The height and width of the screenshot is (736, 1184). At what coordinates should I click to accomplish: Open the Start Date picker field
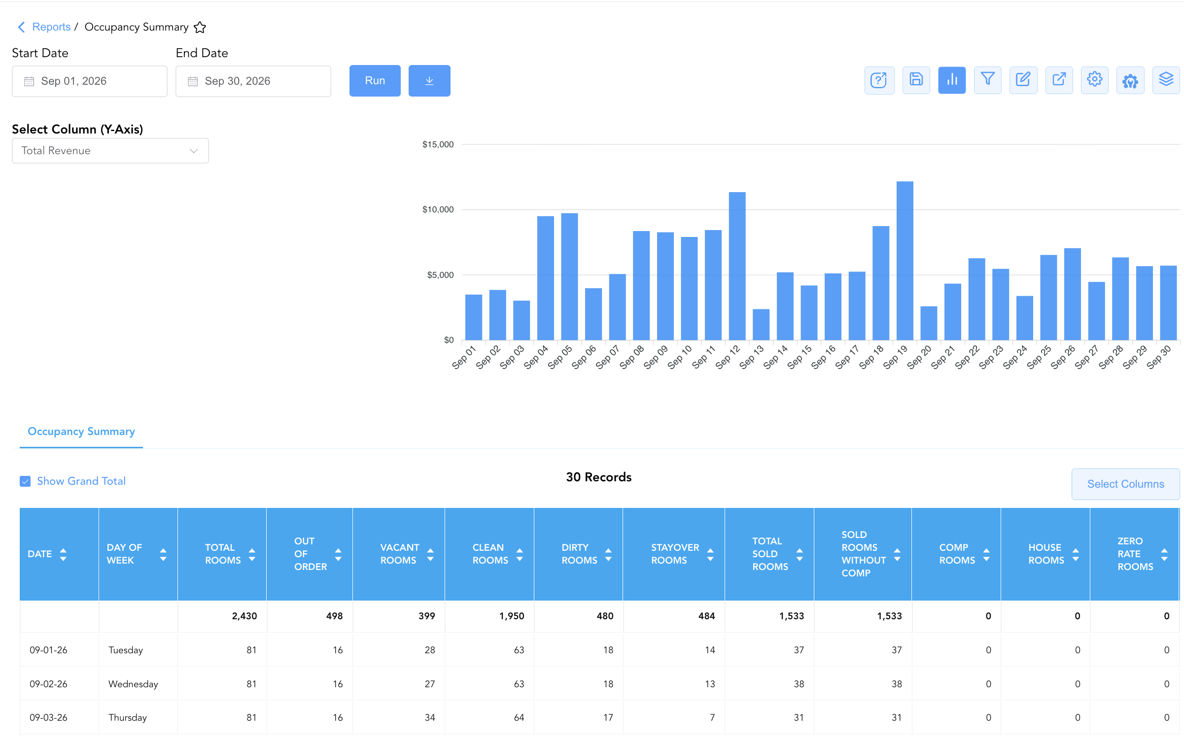pyautogui.click(x=90, y=81)
